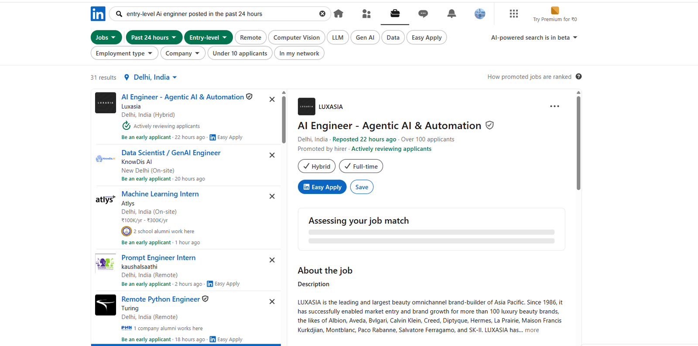Dismiss the Machine Learning Intern listing
Screen dimensions: 698x346
(272, 197)
